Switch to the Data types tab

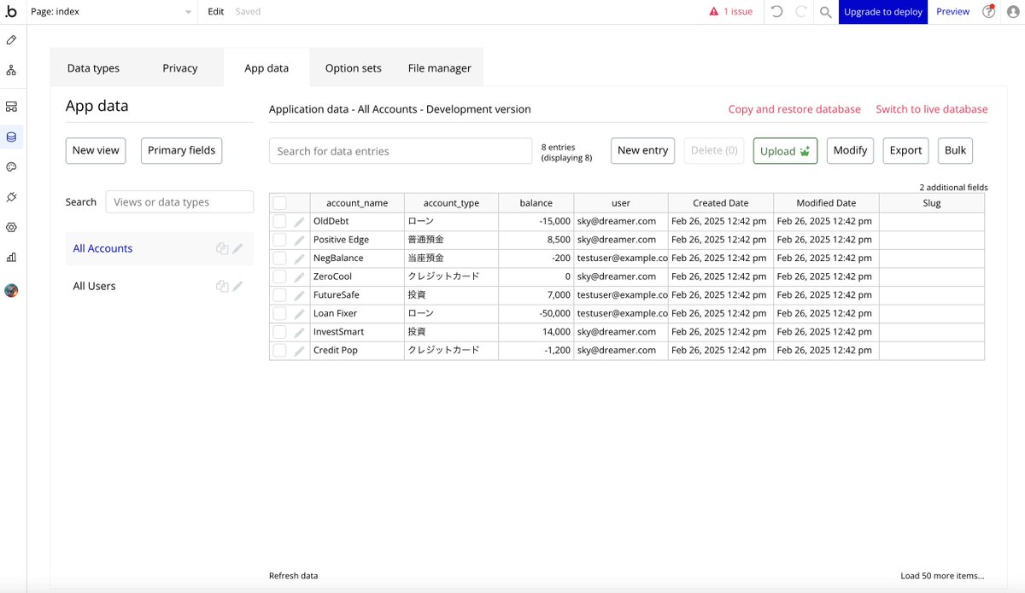[x=93, y=68]
